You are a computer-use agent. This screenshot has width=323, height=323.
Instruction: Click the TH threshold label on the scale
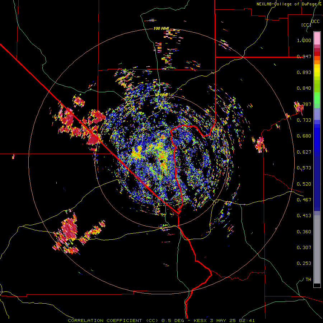coord(308,280)
